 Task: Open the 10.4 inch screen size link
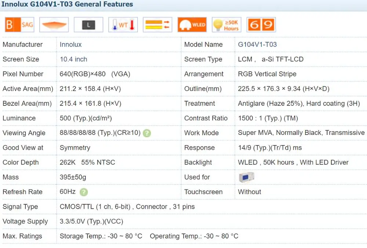(x=73, y=59)
